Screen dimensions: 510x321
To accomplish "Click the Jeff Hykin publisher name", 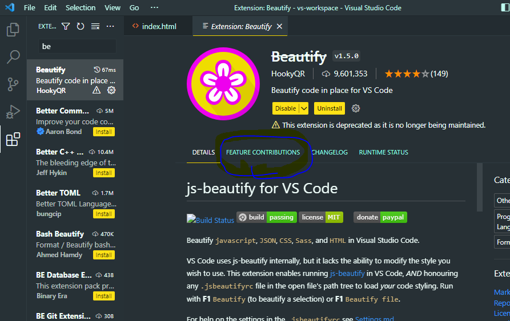I will [x=51, y=173].
